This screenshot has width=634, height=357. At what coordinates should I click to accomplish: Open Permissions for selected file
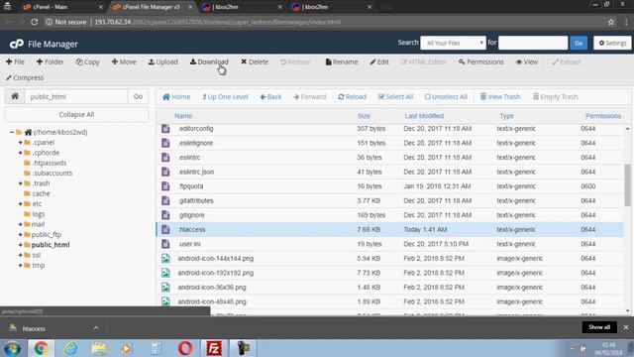481,61
